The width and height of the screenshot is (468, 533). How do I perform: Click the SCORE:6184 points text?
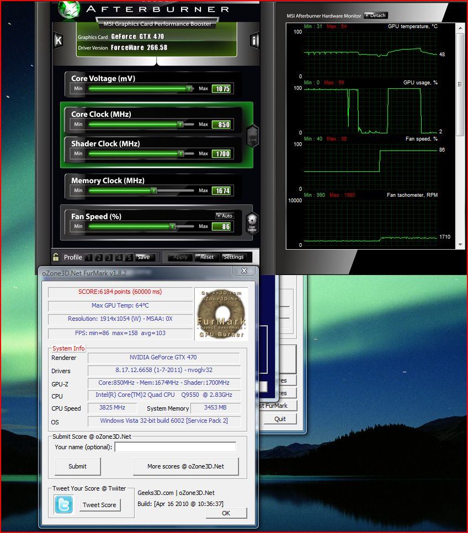pyautogui.click(x=120, y=292)
